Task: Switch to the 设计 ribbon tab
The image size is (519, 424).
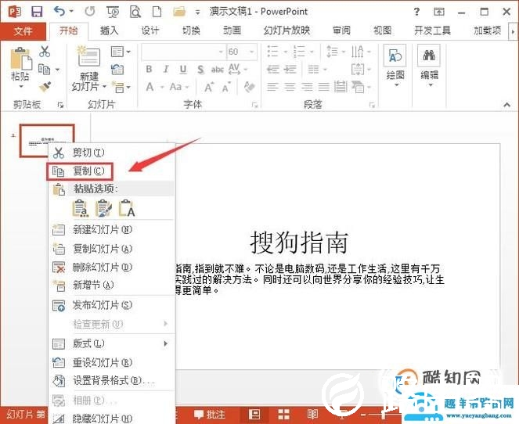Action: [x=150, y=31]
